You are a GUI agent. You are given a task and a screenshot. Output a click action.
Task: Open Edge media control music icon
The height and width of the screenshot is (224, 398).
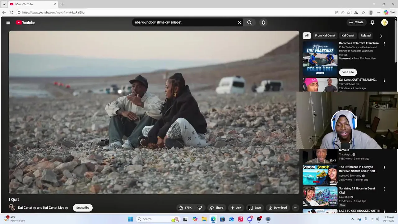(356, 12)
